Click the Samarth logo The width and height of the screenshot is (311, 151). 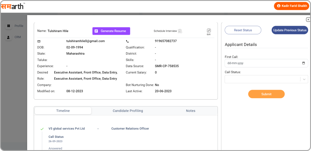(x=13, y=6)
